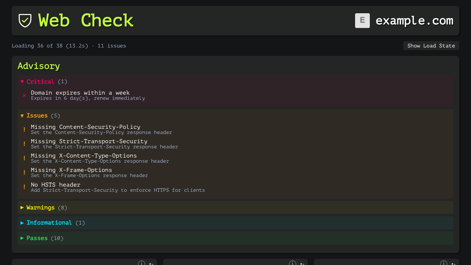This screenshot has width=471, height=265.
Task: Click warning icon beside Missing X-Frame-Options
Action: click(x=24, y=173)
